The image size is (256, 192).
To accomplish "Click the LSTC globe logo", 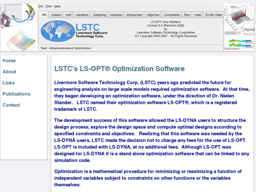I will coord(57,31).
